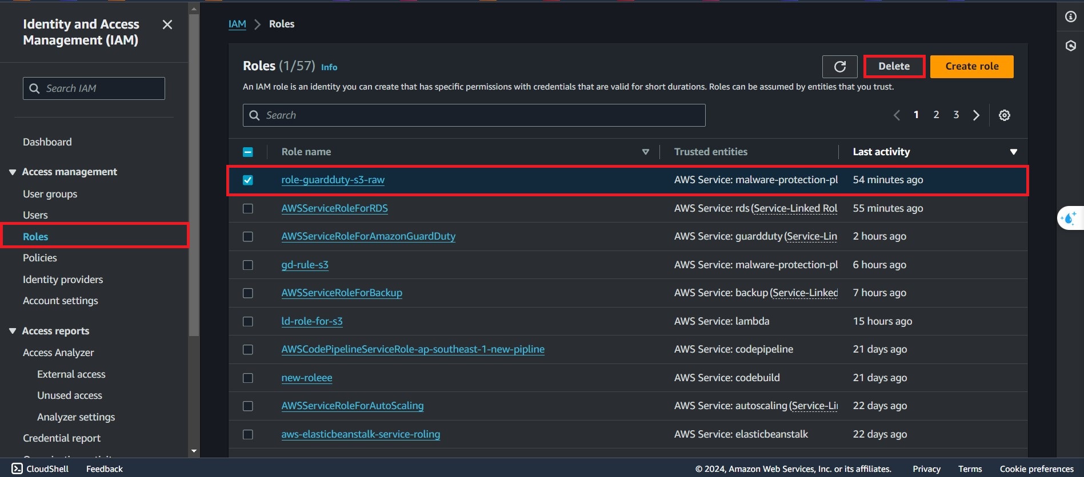Click the hexagon icon in right sidebar
Image resolution: width=1084 pixels, height=477 pixels.
point(1070,46)
